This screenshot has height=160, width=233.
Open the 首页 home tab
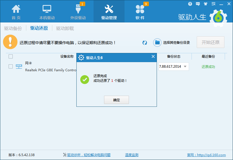tap(16, 12)
